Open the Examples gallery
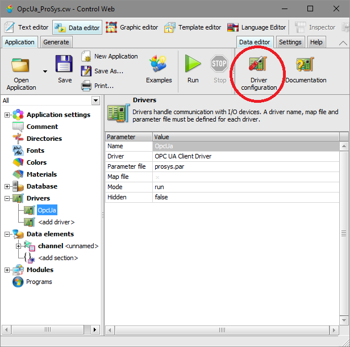This screenshot has height=347, width=350. point(159,69)
